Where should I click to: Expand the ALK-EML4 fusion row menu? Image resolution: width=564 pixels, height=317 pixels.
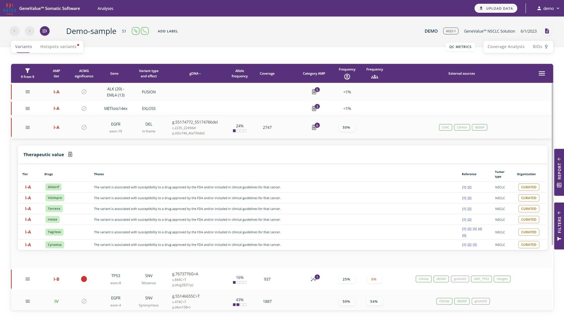28,92
